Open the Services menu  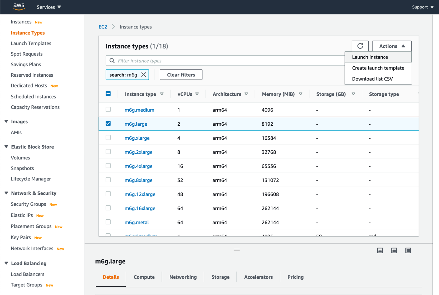tap(48, 7)
